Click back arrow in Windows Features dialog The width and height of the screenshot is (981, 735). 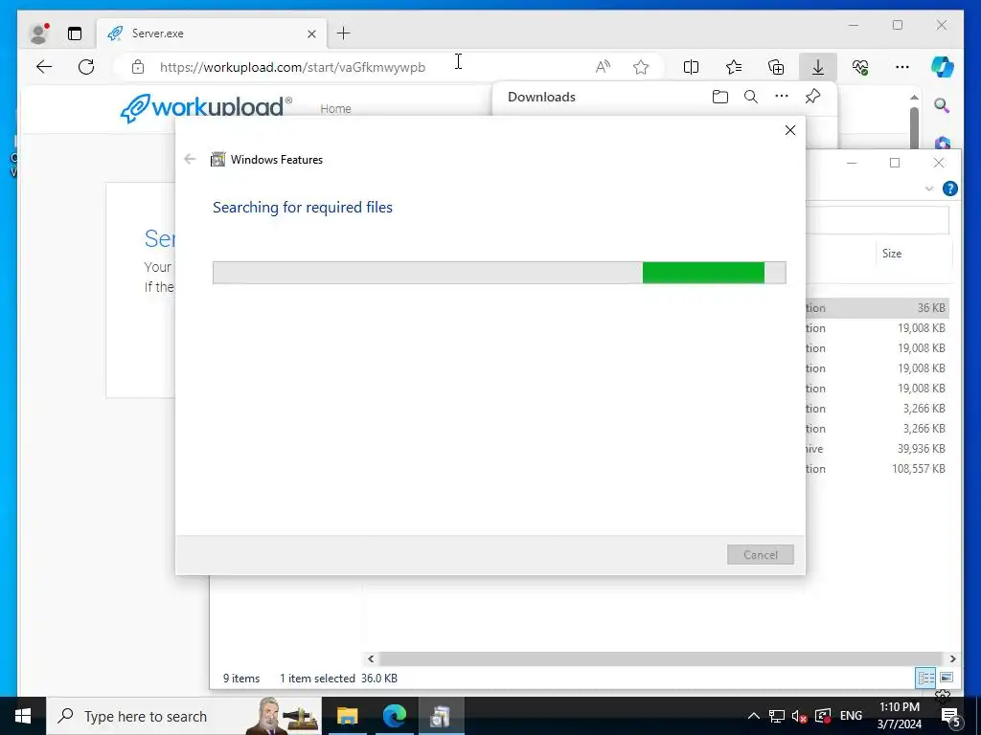[191, 160]
